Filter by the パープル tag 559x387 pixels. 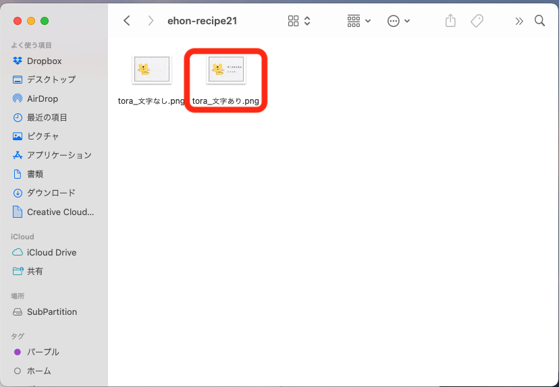[x=43, y=352]
